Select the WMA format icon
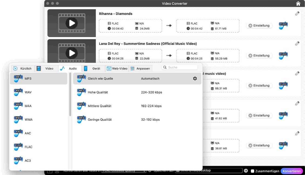This screenshot has width=305, height=175. (x=18, y=119)
